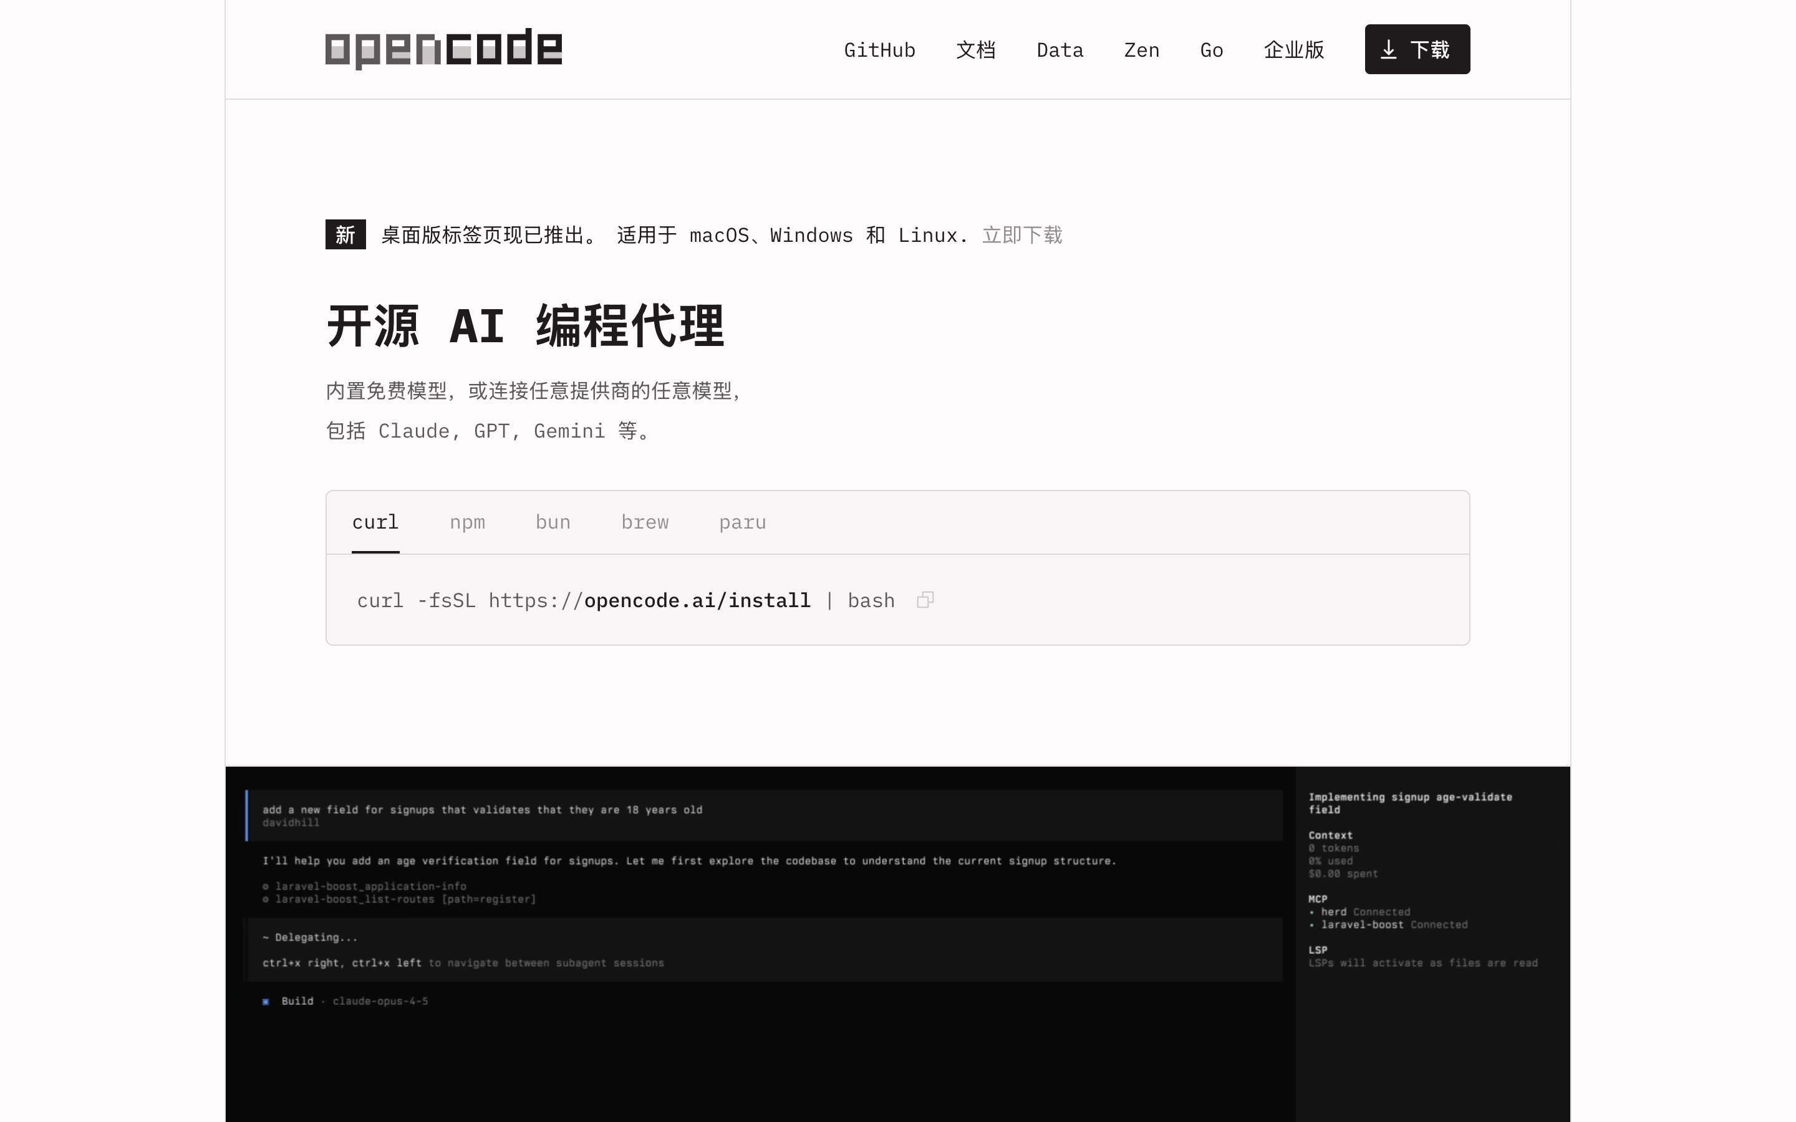The height and width of the screenshot is (1122, 1796).
Task: Click the 内置免费模型 description paragraph
Action: point(535,411)
